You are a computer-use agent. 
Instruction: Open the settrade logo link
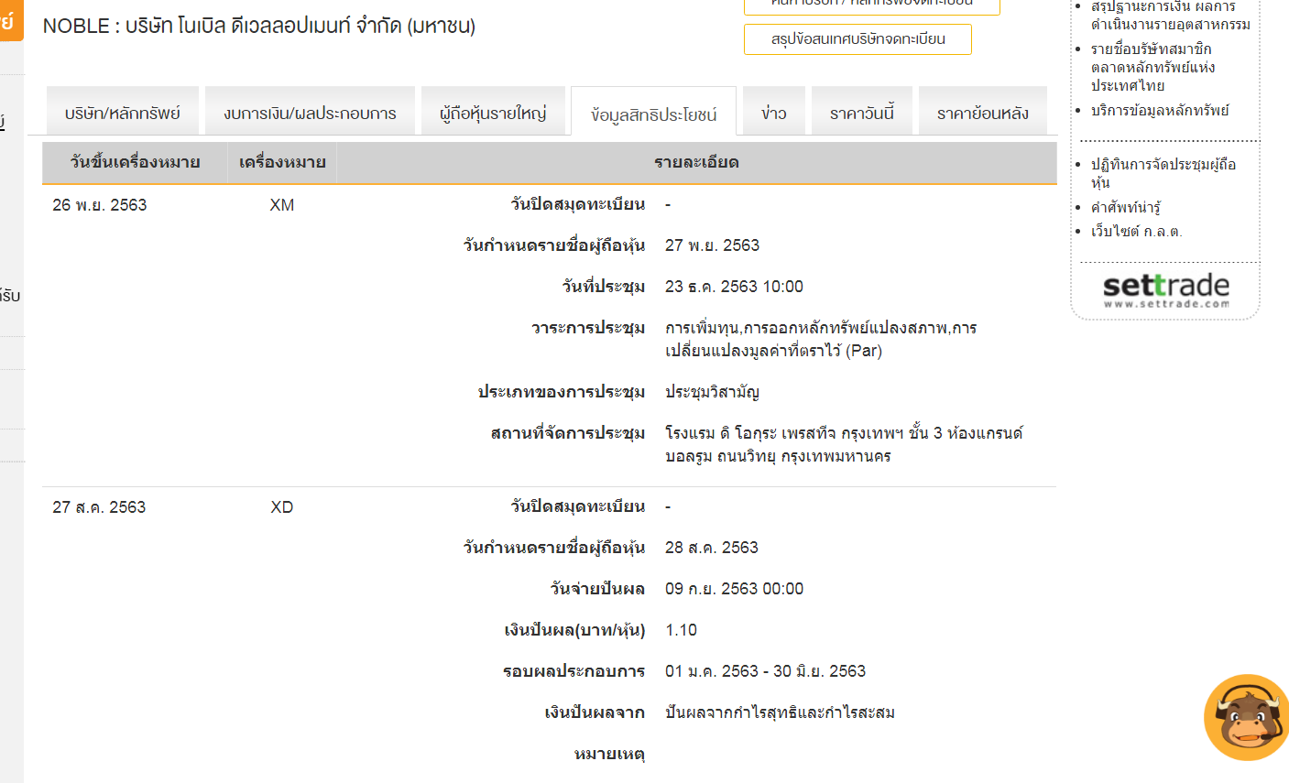1166,291
